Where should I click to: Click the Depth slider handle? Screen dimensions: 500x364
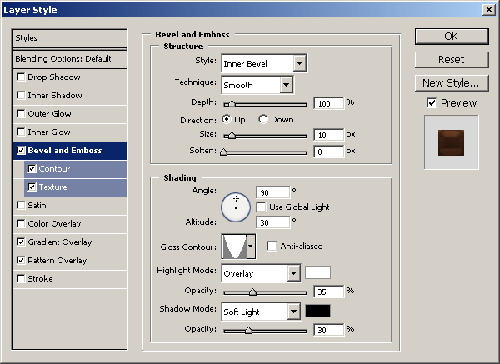[x=232, y=104]
